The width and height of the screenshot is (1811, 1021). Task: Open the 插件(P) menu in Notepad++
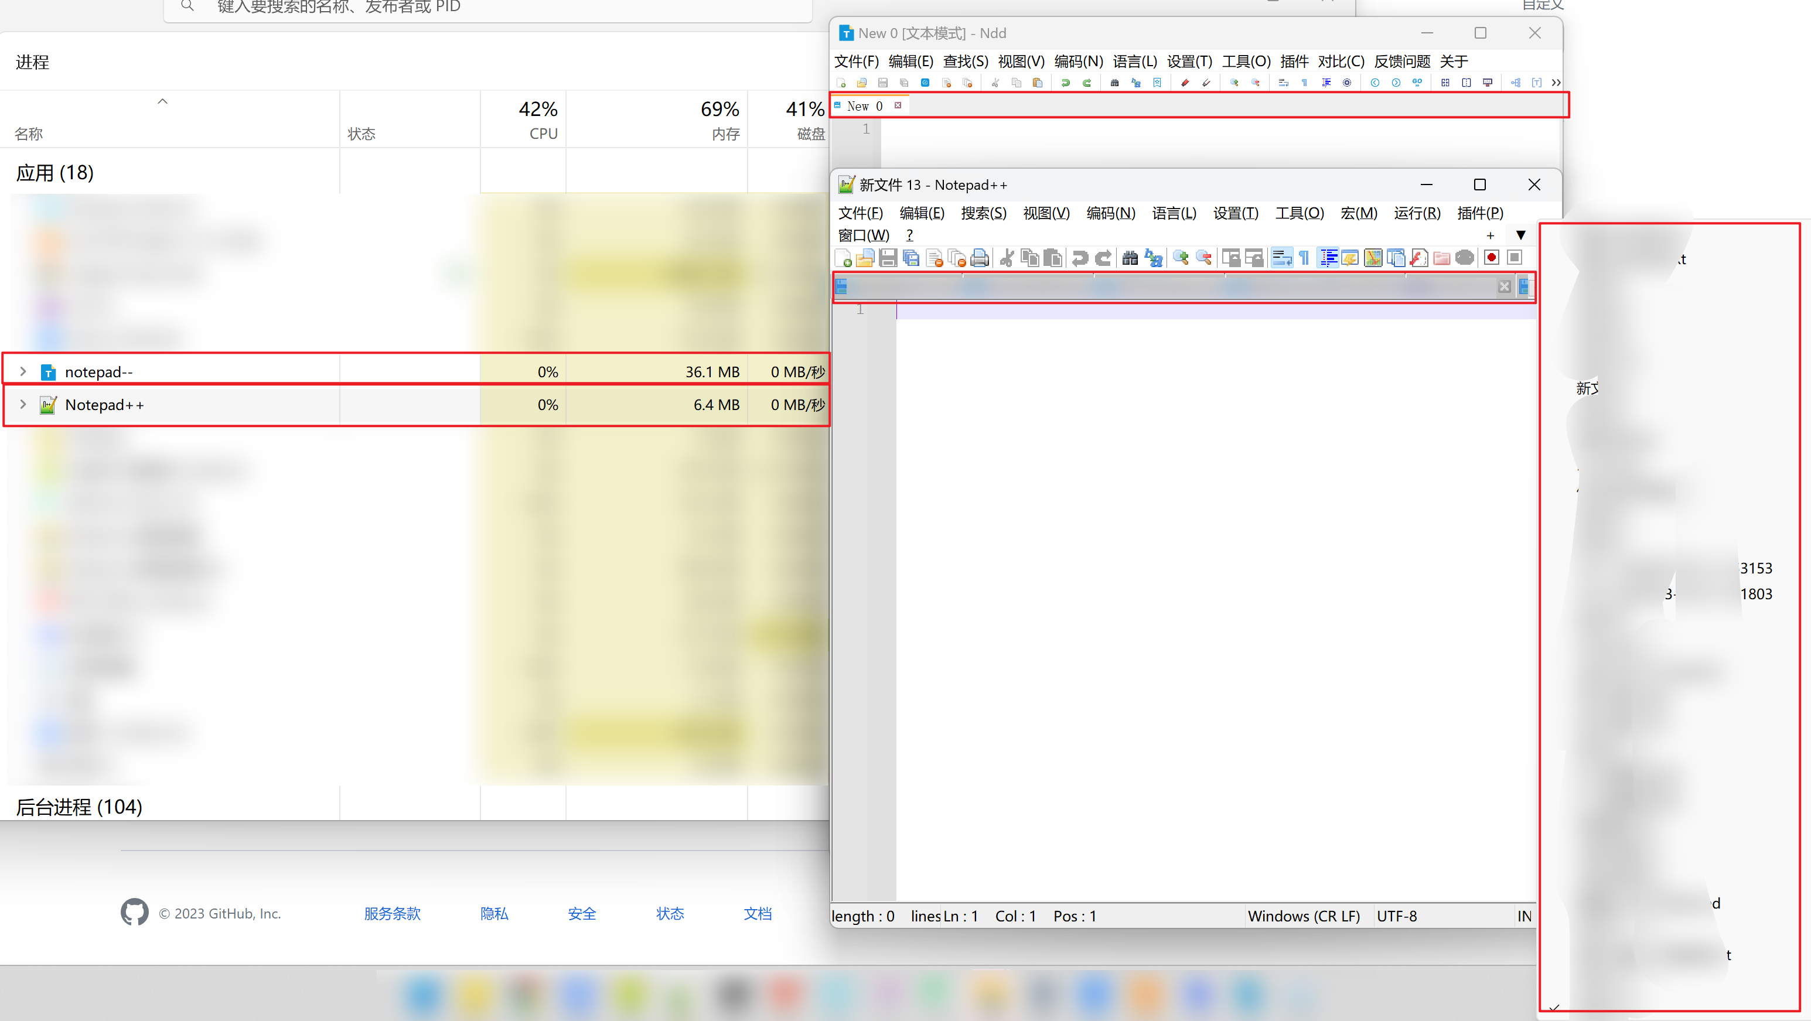1479,213
